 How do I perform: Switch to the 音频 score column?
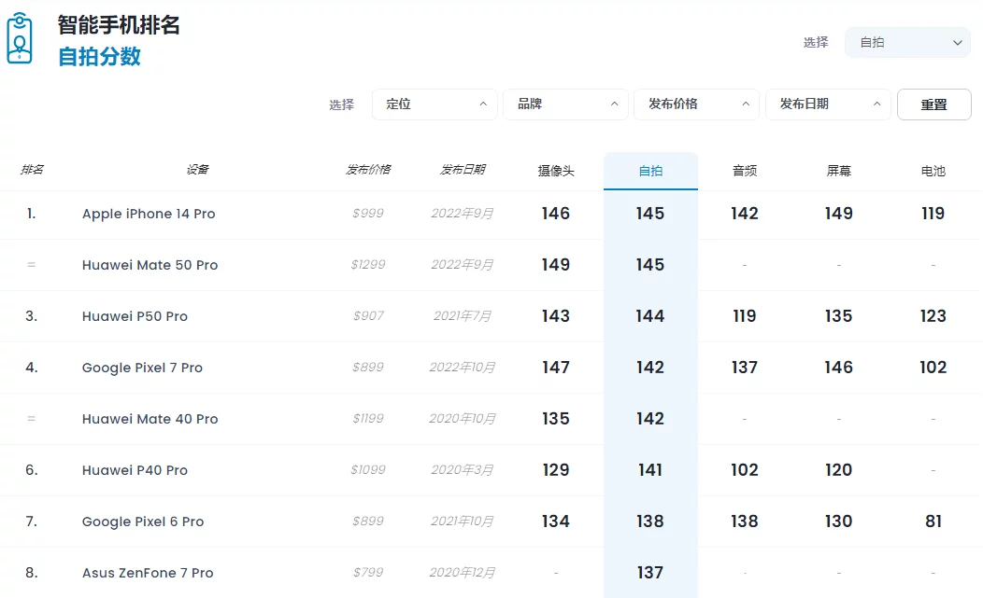(745, 171)
